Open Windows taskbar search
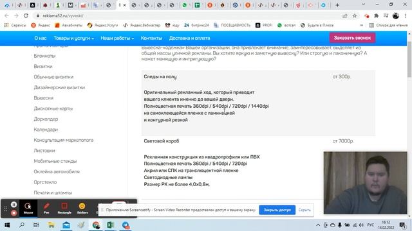This screenshot has height=231, width=412. pos(22,225)
